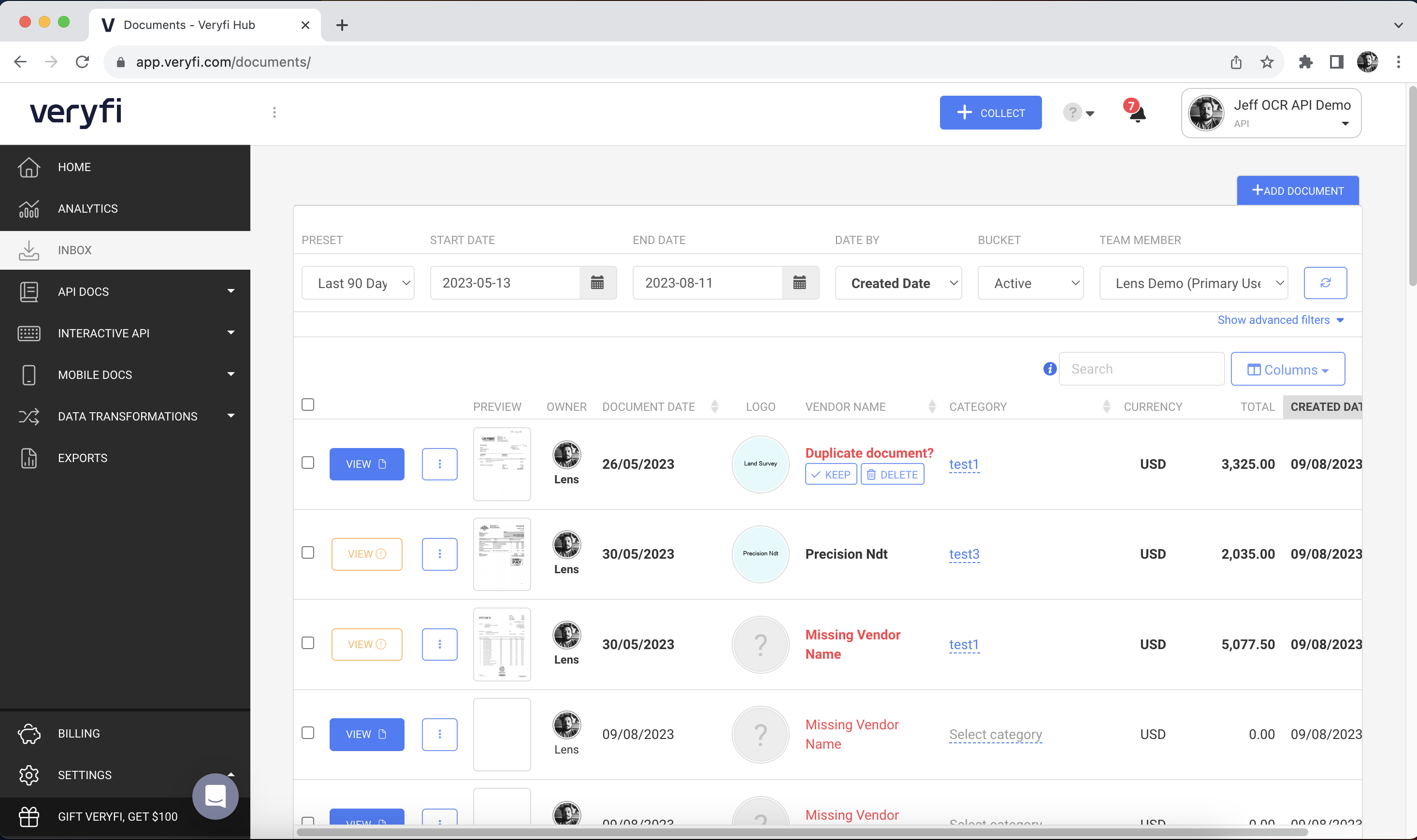1417x840 pixels.
Task: Open the Preset Last 90 Days dropdown
Action: pos(358,283)
